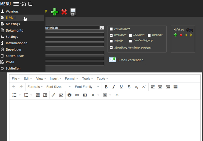Open the text color picker
This screenshot has width=203, height=141.
[x=93, y=95]
